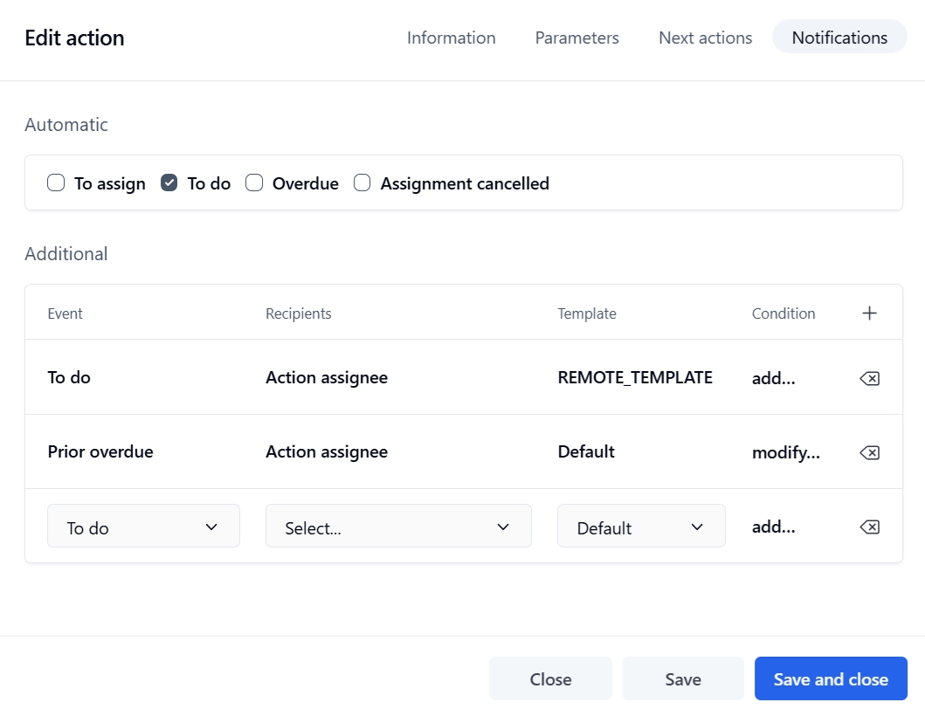This screenshot has height=723, width=925.
Task: Click the Close button in footer
Action: coord(550,679)
